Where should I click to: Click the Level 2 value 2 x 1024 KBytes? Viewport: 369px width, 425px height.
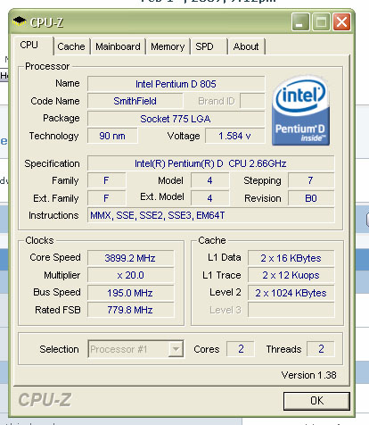[x=291, y=293]
